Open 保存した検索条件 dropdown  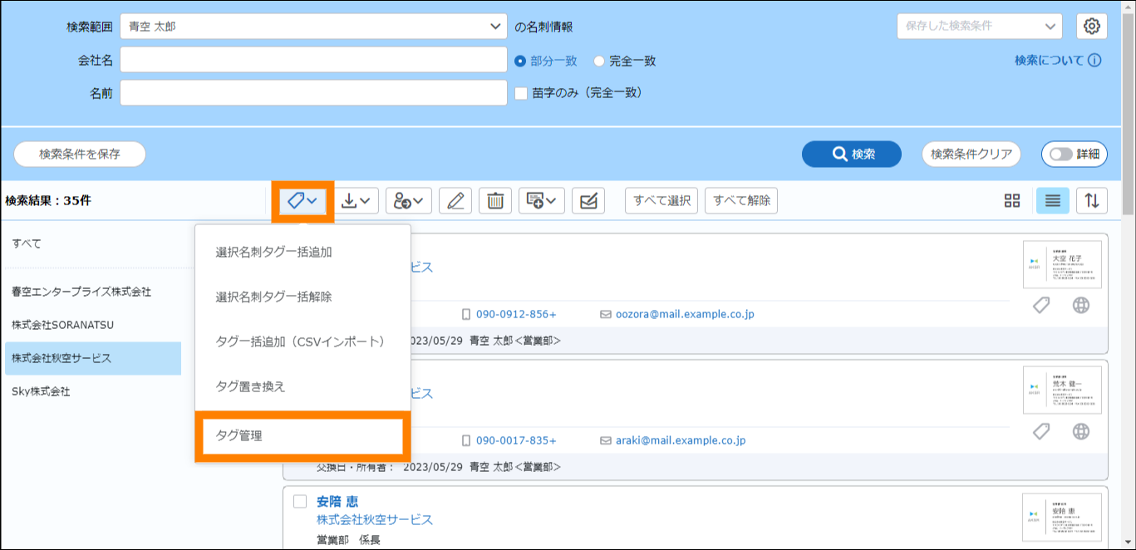tap(979, 27)
